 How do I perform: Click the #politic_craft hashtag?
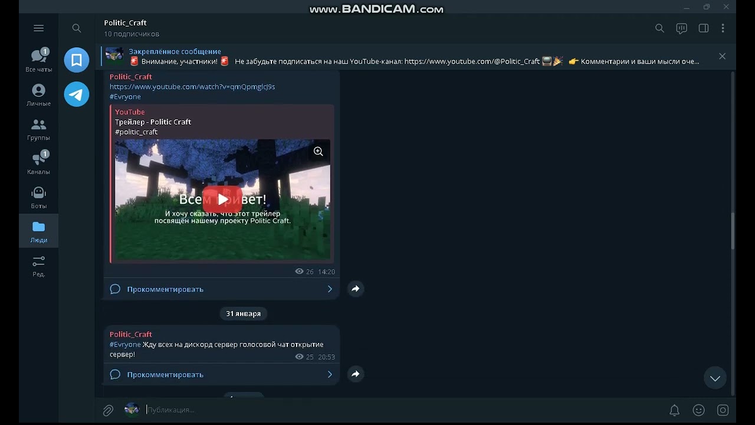(x=136, y=132)
